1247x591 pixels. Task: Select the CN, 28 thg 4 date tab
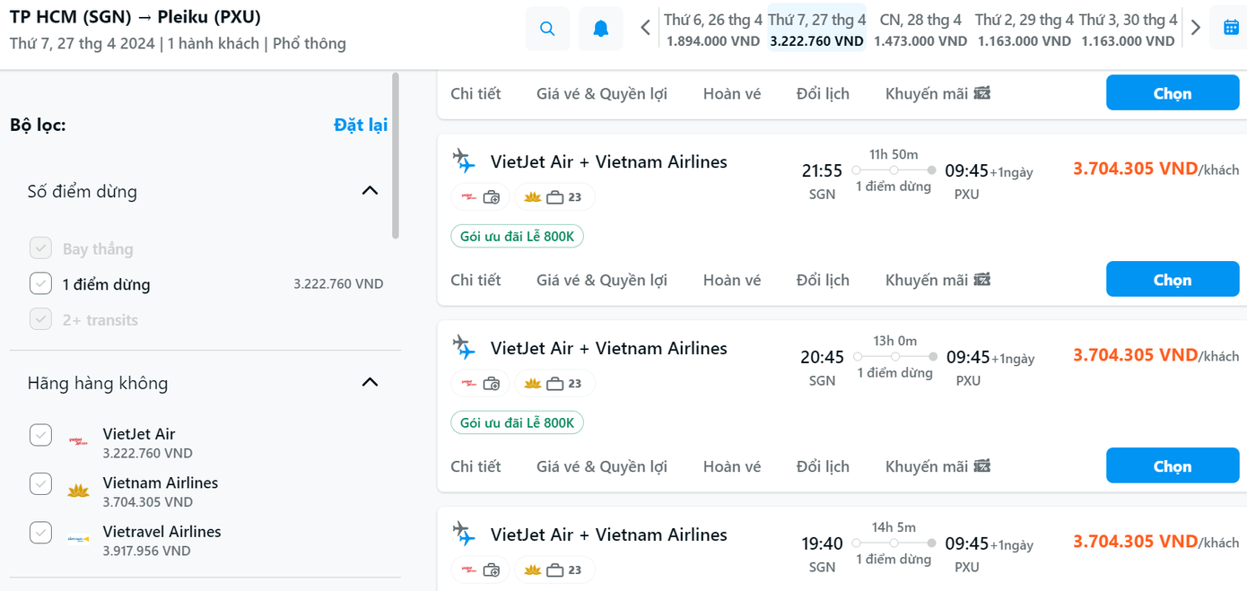point(920,27)
